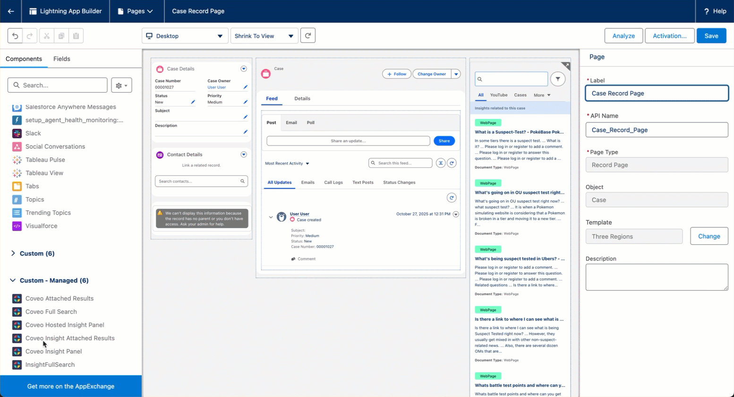The width and height of the screenshot is (734, 397).
Task: Select the Paste icon in the toolbar
Action: pos(76,35)
